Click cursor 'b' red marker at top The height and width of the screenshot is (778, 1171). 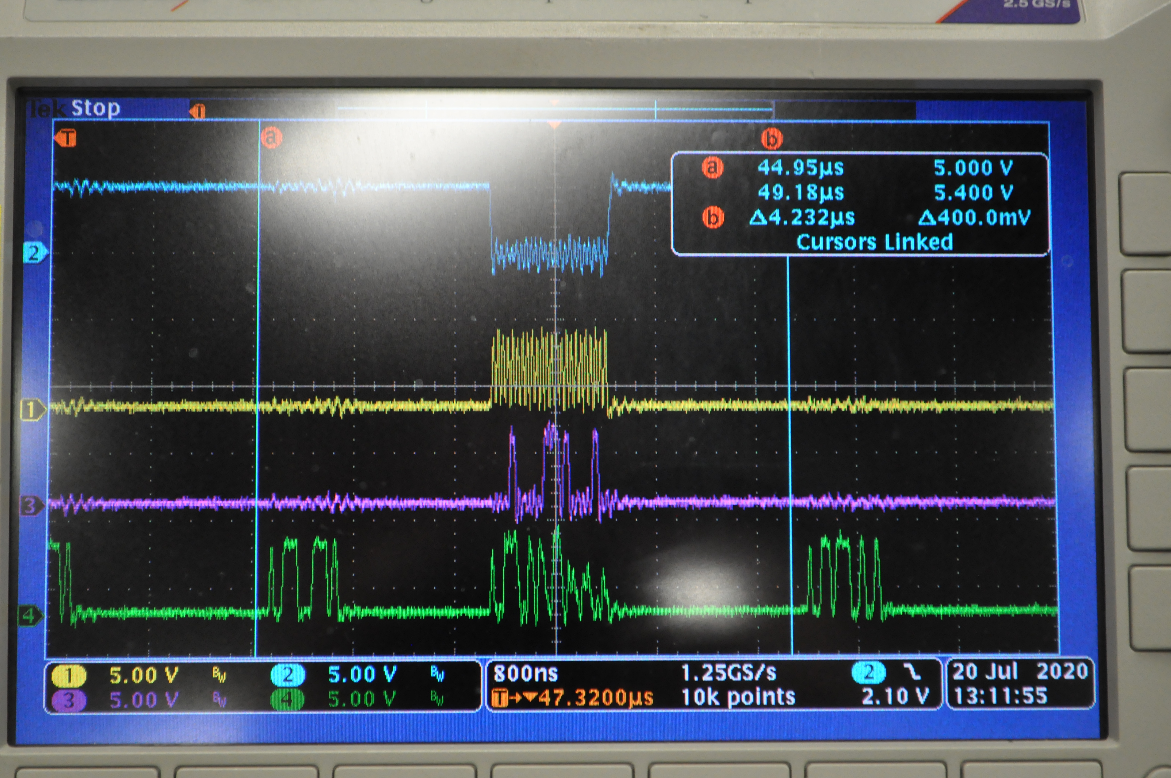772,139
